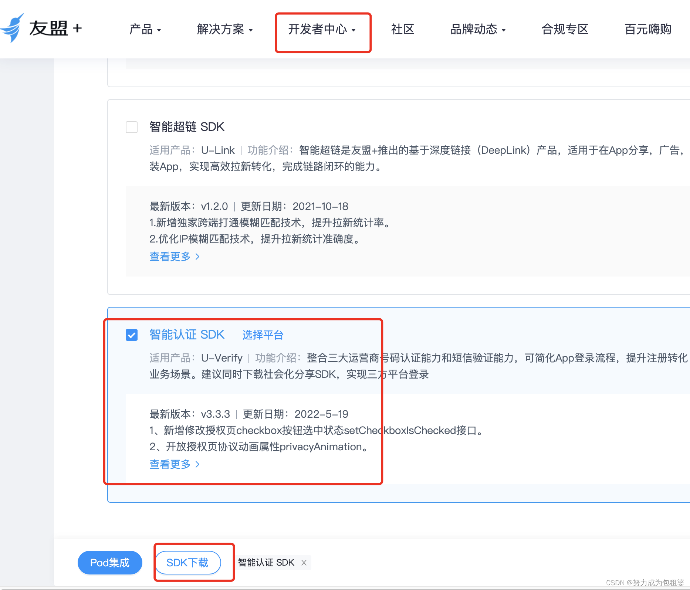
Task: Click the arrow icon after 智能超链 查看更多
Action: (198, 256)
